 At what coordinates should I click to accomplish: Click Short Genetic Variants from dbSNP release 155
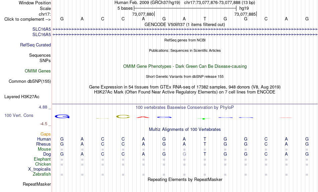pyautogui.click(x=185, y=76)
